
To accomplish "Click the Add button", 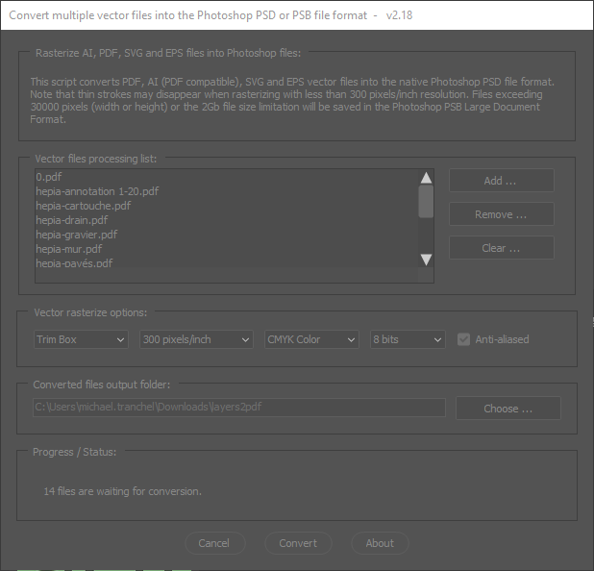I will (501, 181).
